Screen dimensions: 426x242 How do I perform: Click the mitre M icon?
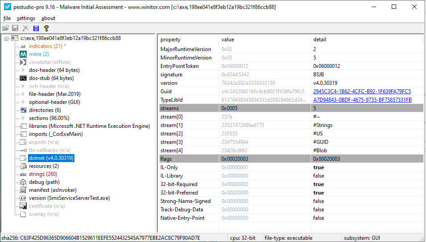tap(23, 54)
